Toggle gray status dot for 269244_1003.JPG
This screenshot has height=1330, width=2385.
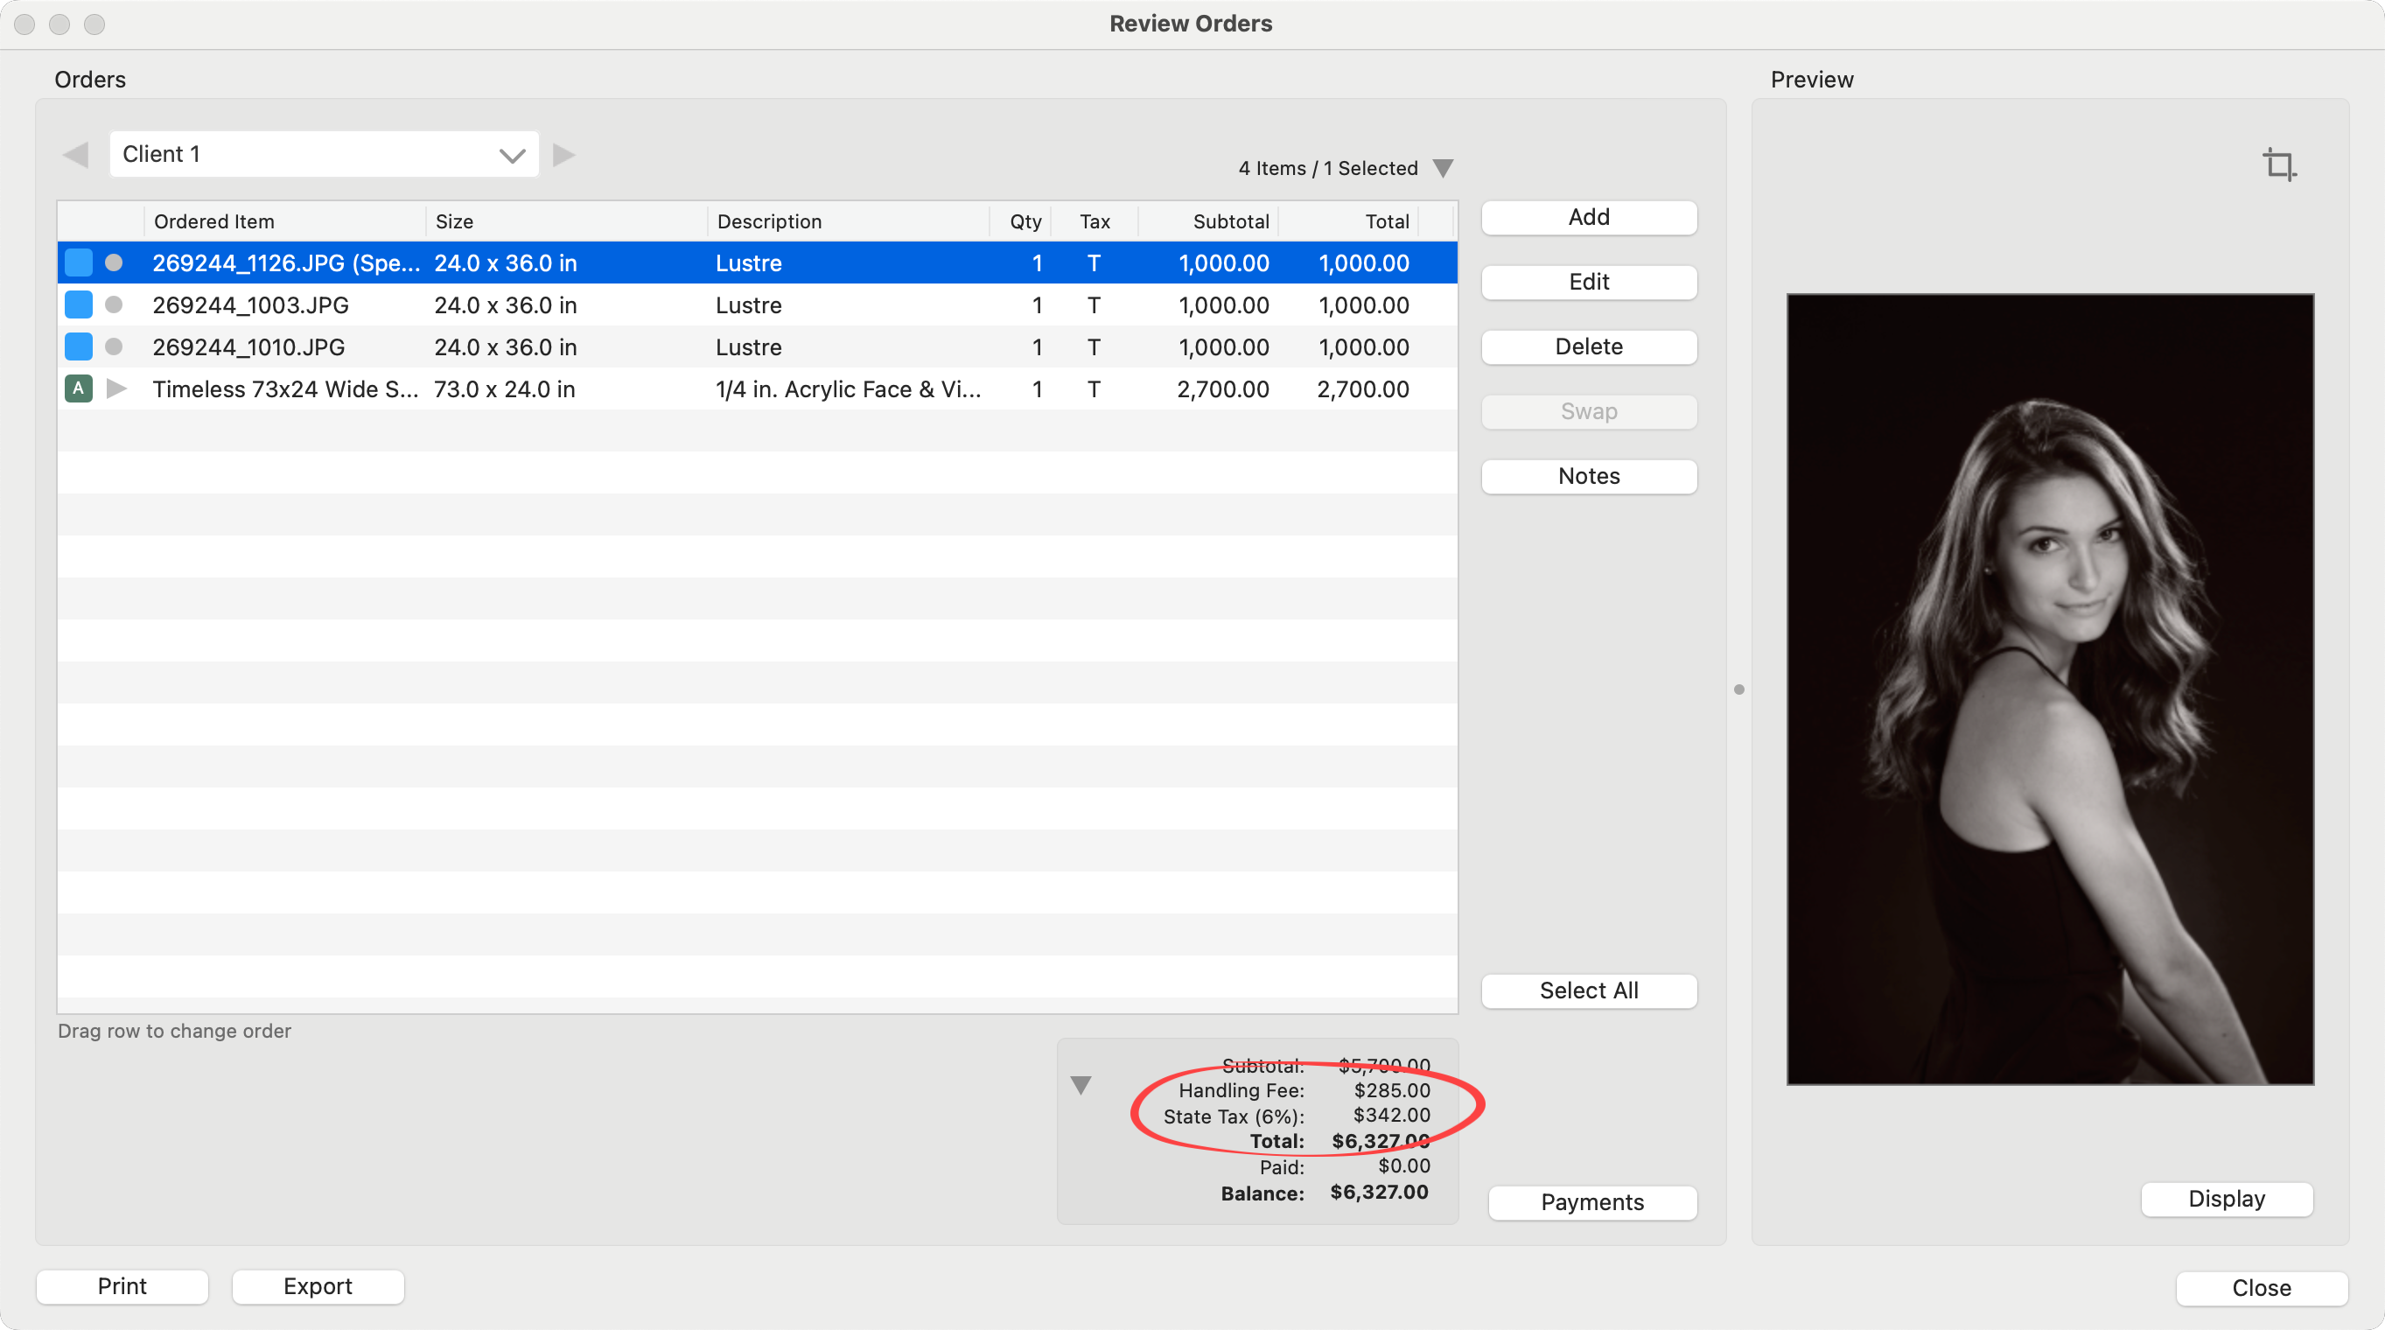pos(114,304)
